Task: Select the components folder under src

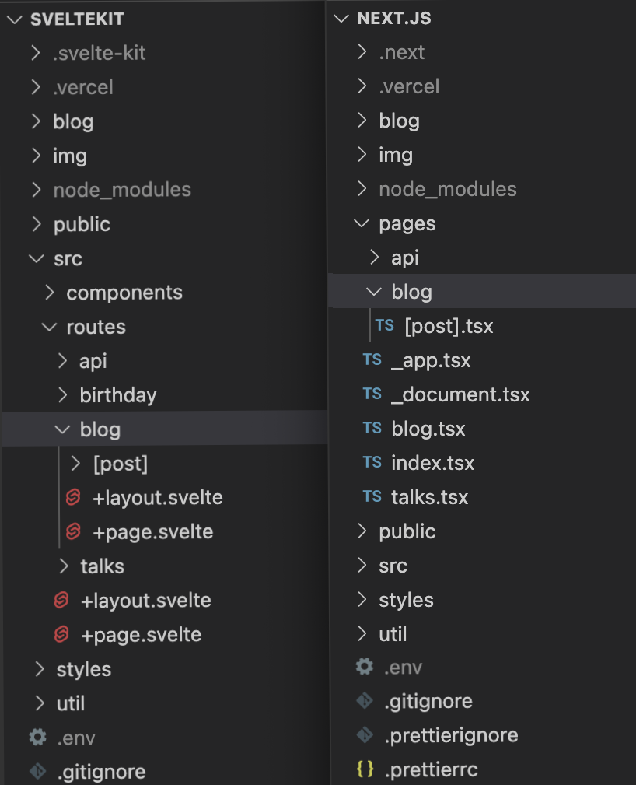Action: 124,293
